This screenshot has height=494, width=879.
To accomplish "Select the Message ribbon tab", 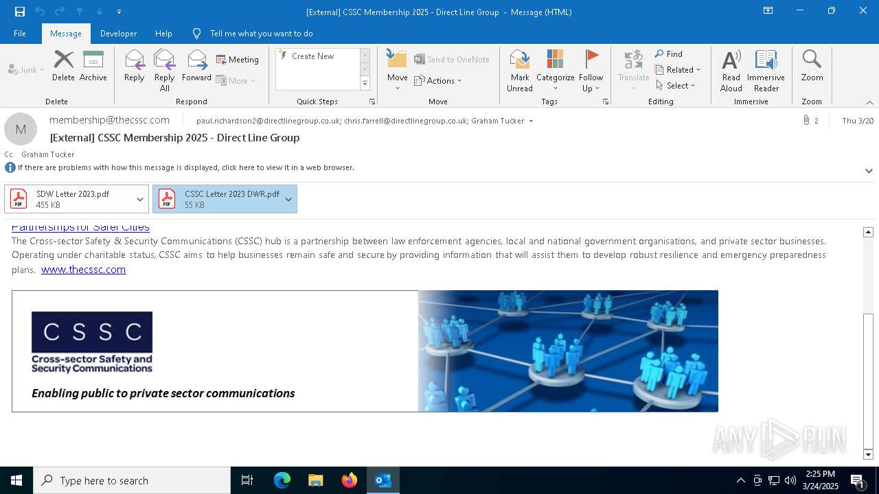I will coord(66,34).
